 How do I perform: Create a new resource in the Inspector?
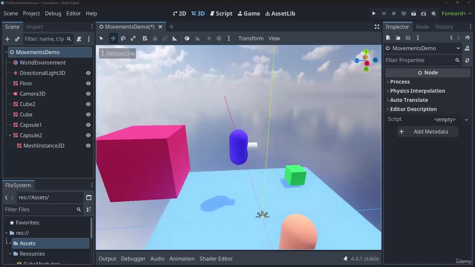point(388,38)
